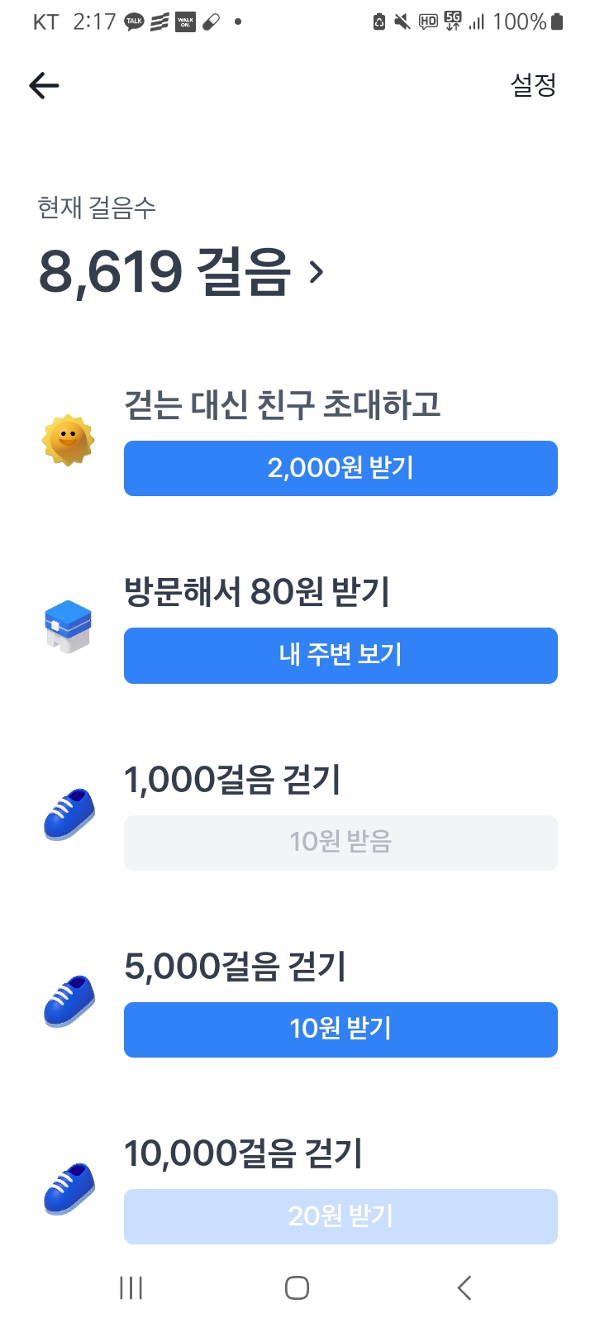Viewport: 595px width, 1323px height.
Task: Tap the back arrow icon
Action: tap(44, 85)
